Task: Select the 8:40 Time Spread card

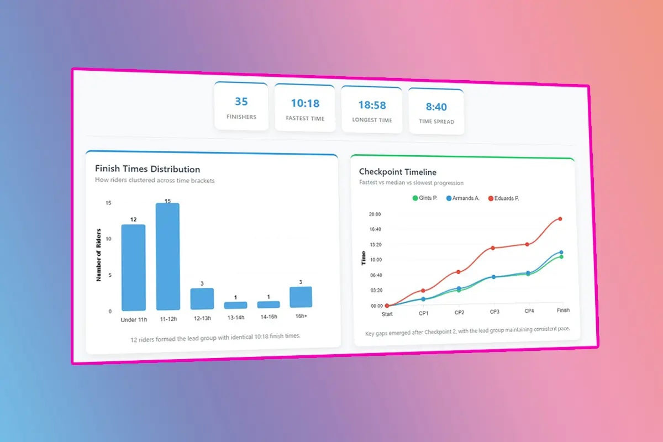Action: (436, 112)
